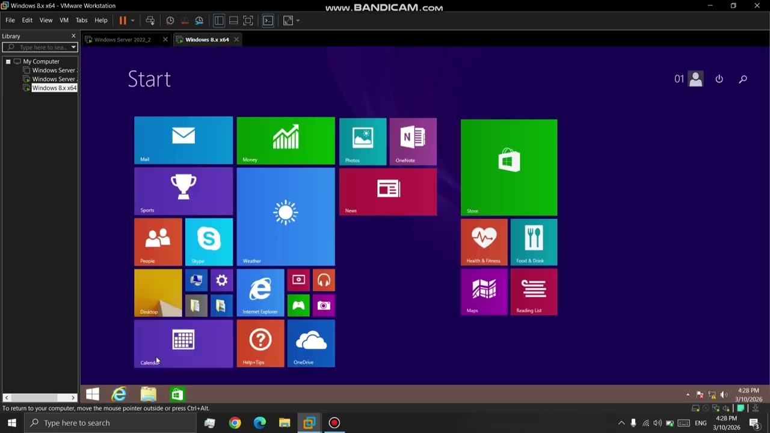Close the Windows Server 2022_2 tab

pyautogui.click(x=165, y=40)
